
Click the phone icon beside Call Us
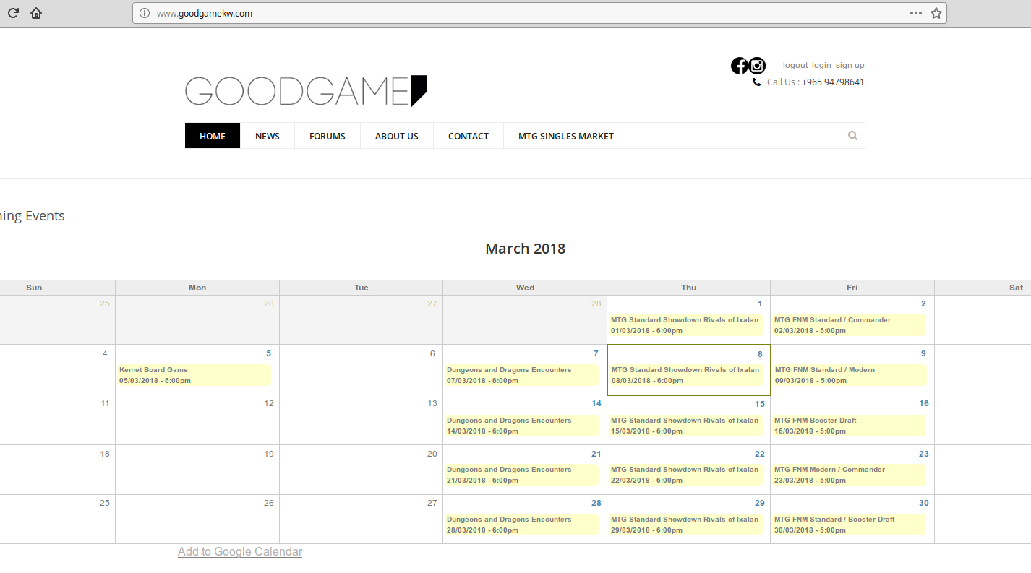click(x=756, y=82)
